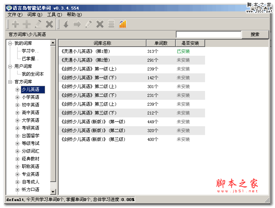Select row 《剑桥少儿英语》第一级(上)
This screenshot has width=275, height=208.
click(x=132, y=69)
